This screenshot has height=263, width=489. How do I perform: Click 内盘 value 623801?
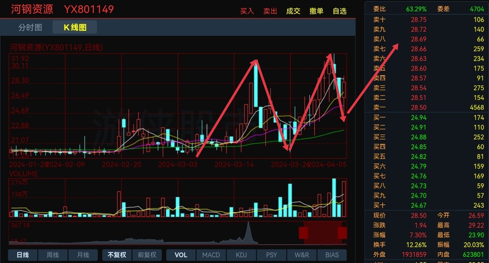click(473, 254)
